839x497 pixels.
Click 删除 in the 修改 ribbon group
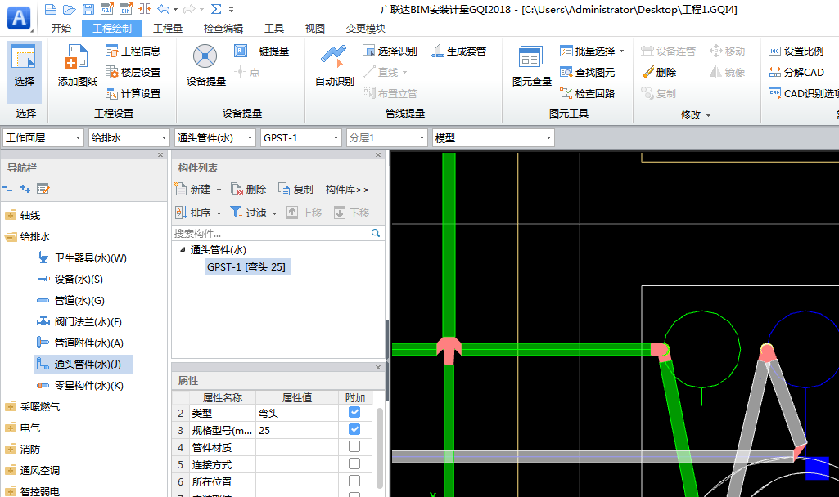[659, 72]
